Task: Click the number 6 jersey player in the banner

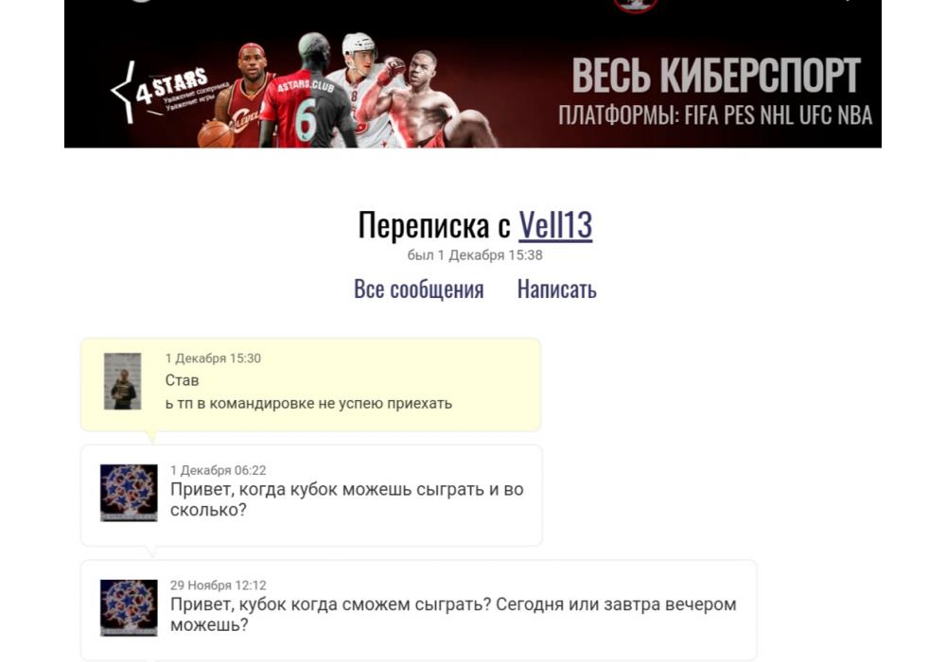Action: tap(307, 91)
